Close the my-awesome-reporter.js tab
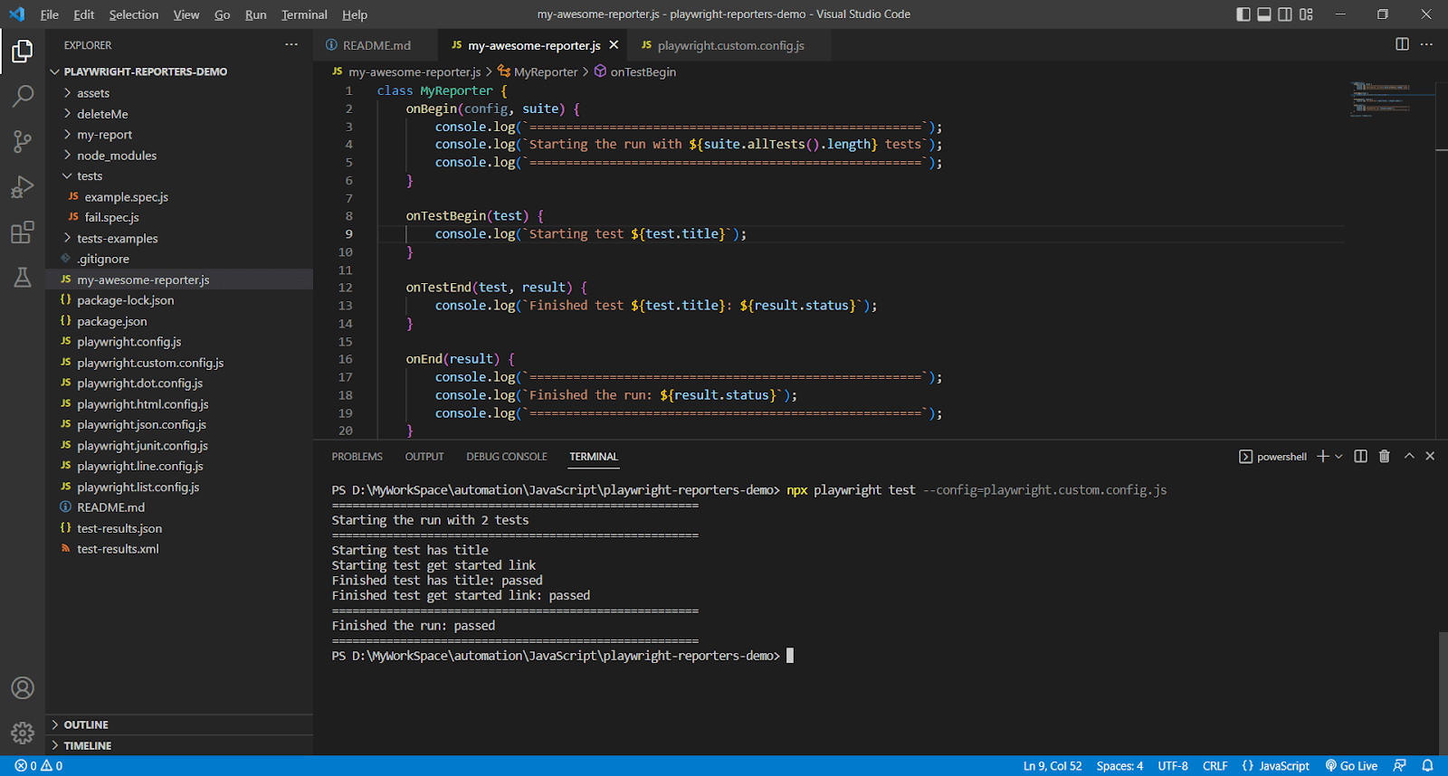The width and height of the screenshot is (1448, 776). [x=614, y=44]
